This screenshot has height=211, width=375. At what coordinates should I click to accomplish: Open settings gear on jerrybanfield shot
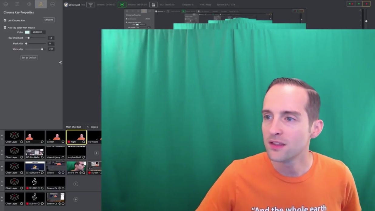[84, 157]
